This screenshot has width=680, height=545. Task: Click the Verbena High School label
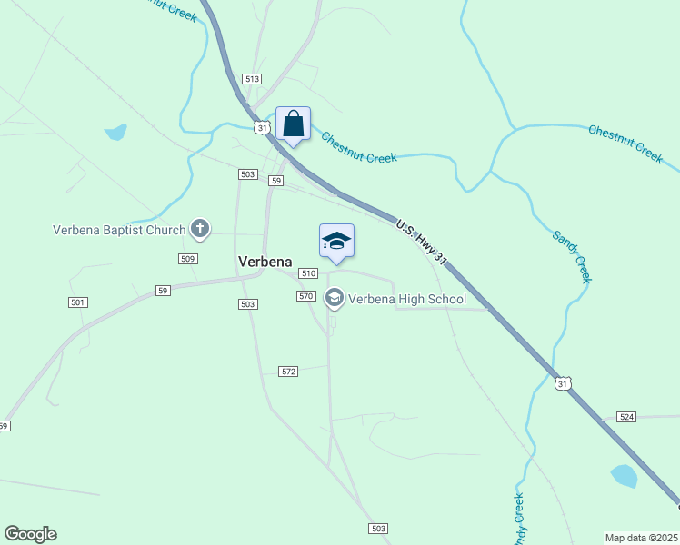point(407,299)
